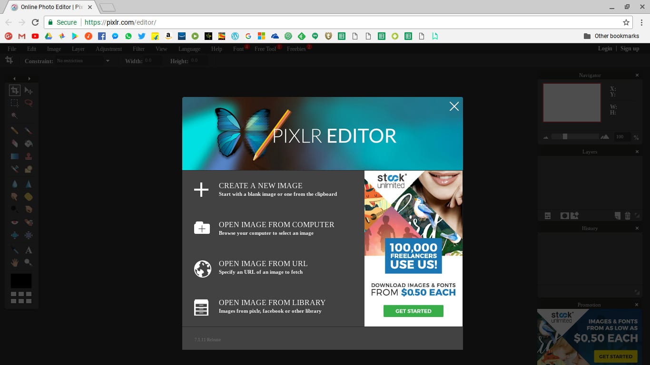Toggle layer settings icon in Layers

coord(548,216)
